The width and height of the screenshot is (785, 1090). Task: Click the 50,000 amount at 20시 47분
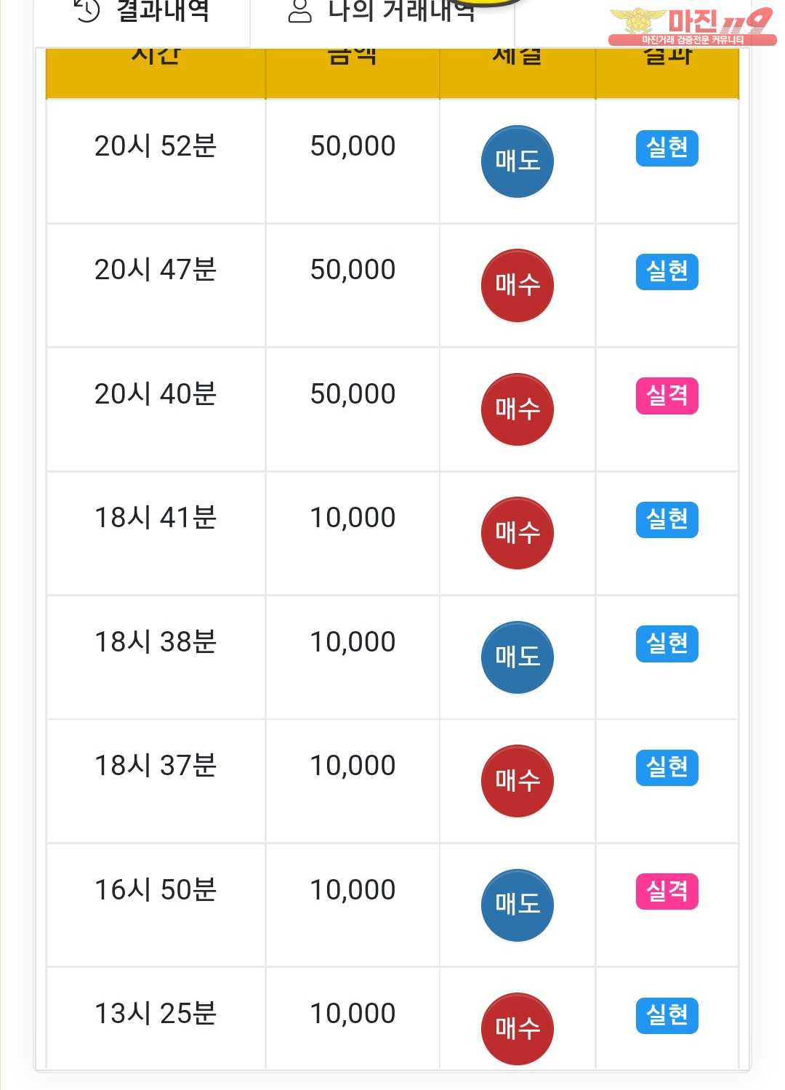pos(353,270)
